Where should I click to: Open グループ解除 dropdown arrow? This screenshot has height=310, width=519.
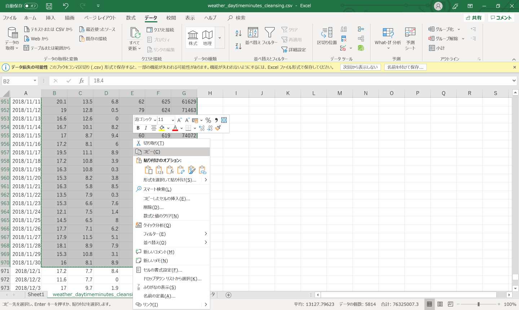click(x=463, y=39)
